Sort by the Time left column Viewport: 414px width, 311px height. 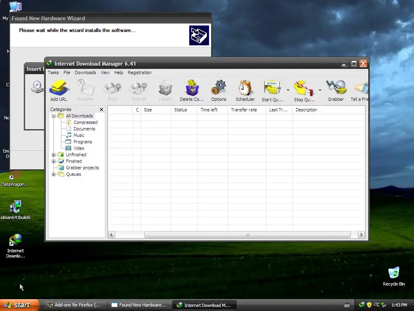click(212, 110)
